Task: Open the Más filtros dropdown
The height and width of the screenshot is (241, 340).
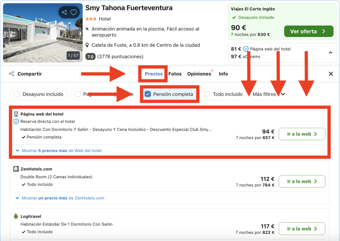Action: pyautogui.click(x=269, y=94)
